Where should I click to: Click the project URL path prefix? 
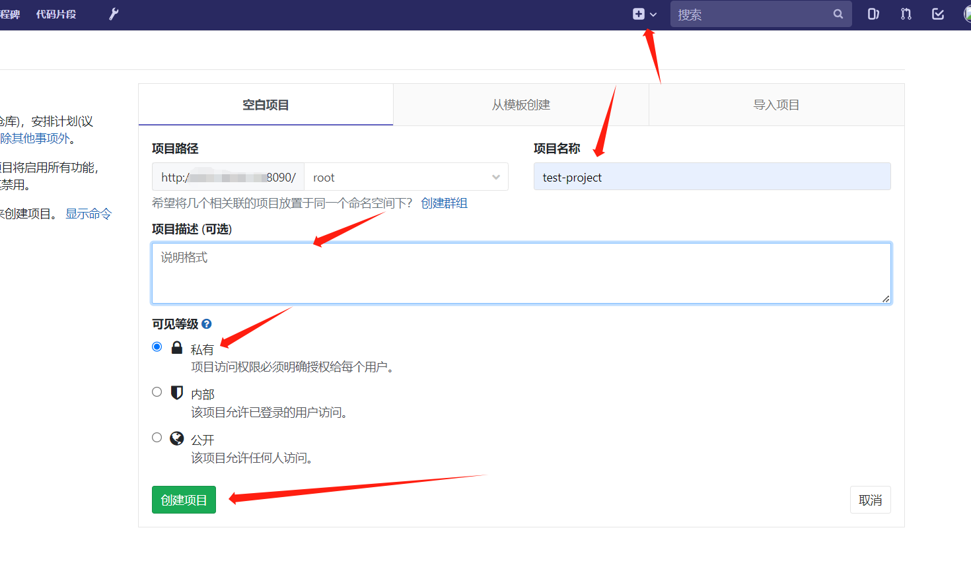coord(228,177)
